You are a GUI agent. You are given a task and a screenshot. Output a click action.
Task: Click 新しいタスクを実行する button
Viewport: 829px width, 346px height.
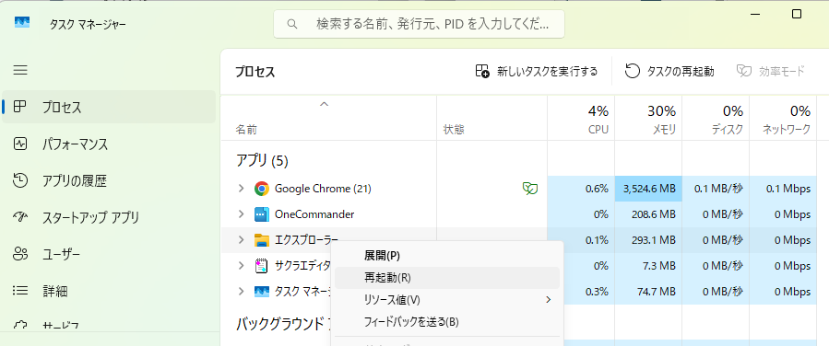tap(537, 71)
